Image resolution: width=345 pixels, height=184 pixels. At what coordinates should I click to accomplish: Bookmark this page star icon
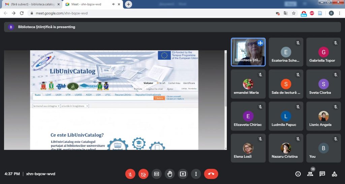coord(294,13)
